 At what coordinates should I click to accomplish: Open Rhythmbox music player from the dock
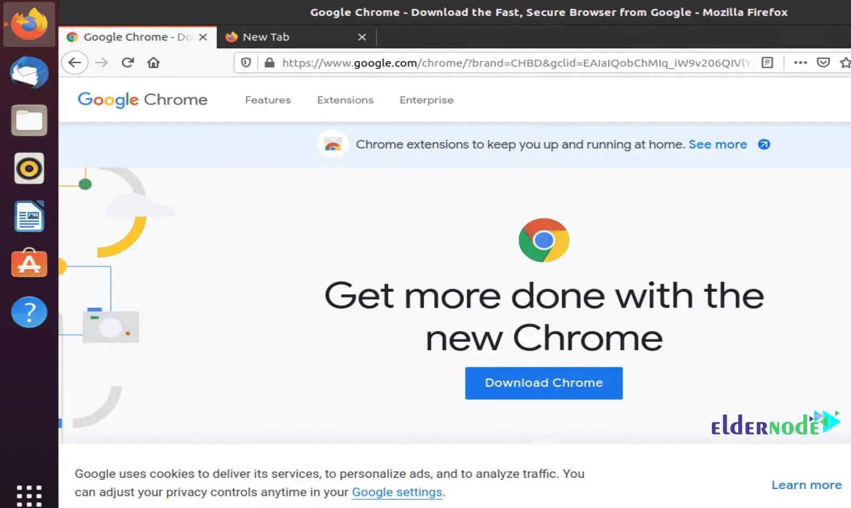click(x=29, y=169)
